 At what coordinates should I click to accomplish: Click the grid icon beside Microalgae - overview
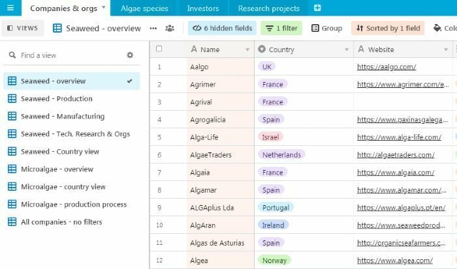tap(12, 169)
